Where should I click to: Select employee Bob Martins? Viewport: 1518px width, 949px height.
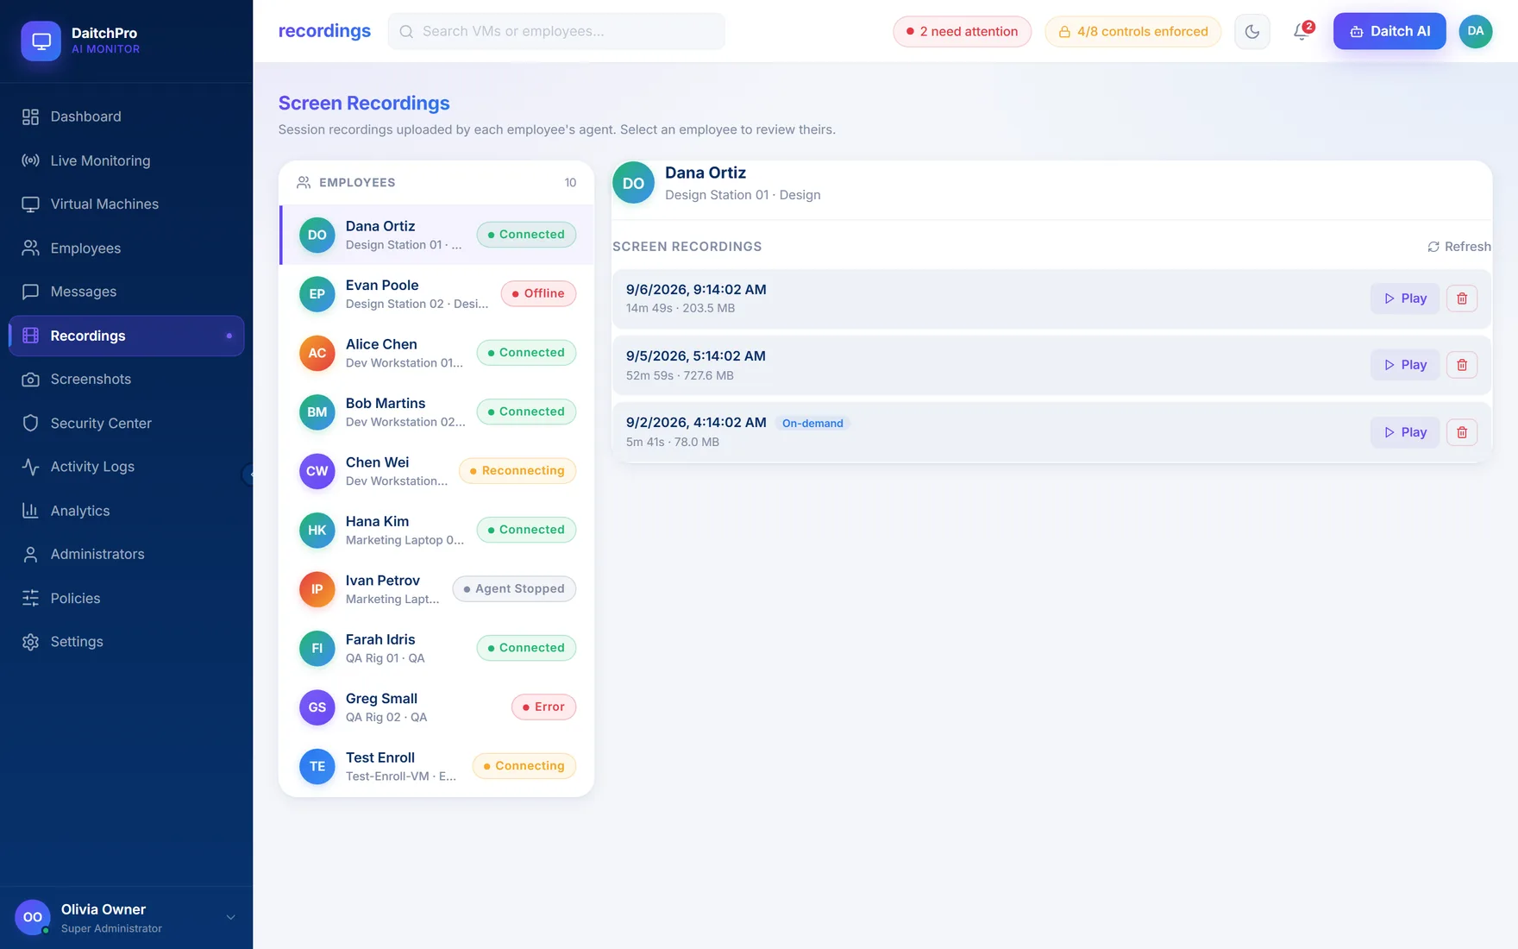(x=436, y=412)
